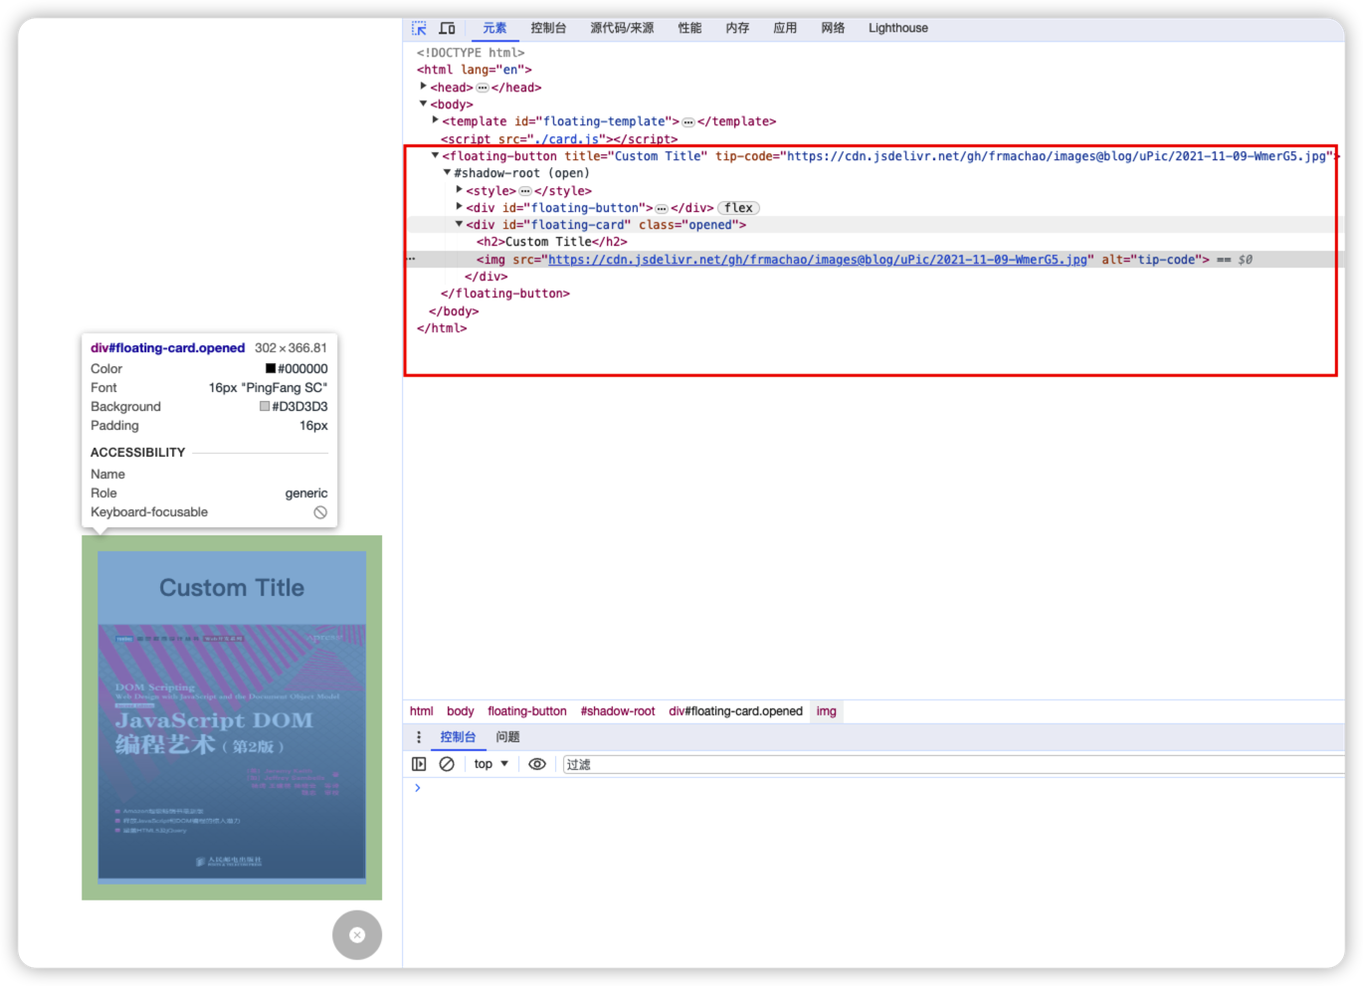Select the closing </floating-button> row
Viewport: 1363px width, 986px height.
point(504,294)
